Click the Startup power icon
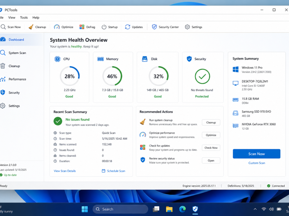 pos(104,27)
